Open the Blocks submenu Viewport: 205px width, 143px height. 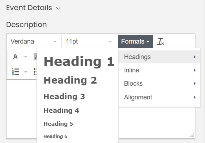pos(159,84)
